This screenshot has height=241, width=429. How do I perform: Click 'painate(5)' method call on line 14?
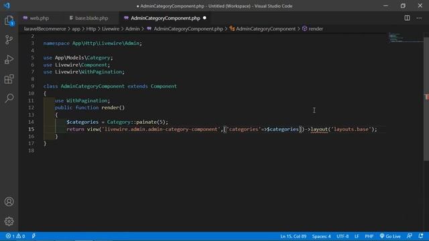tap(151, 122)
